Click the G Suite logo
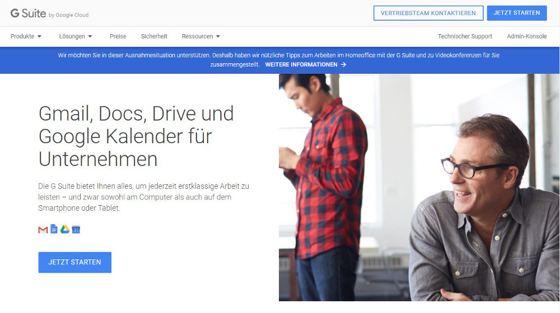This screenshot has width=560, height=313. click(x=28, y=13)
